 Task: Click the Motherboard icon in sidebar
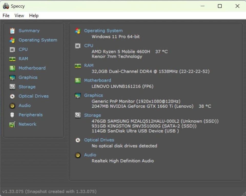(12, 68)
